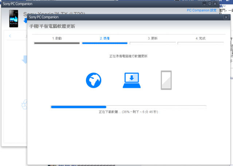Click the back arrow in main window
Viewport: 233px width, 166px height.
(10, 36)
